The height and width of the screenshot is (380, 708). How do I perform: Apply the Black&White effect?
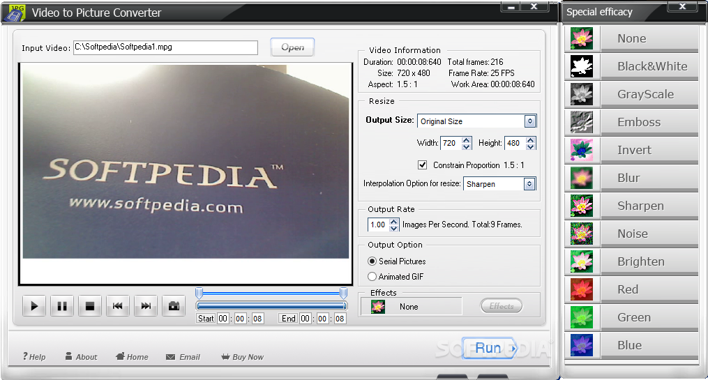tap(649, 67)
